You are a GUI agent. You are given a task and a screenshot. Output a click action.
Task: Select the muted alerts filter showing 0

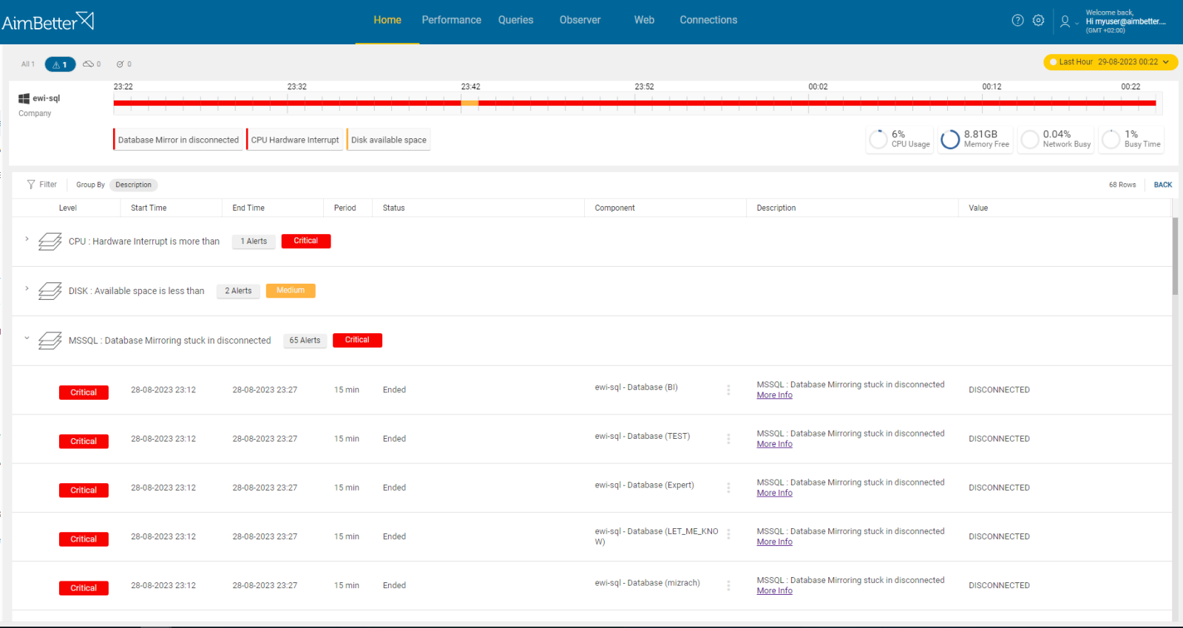point(123,64)
